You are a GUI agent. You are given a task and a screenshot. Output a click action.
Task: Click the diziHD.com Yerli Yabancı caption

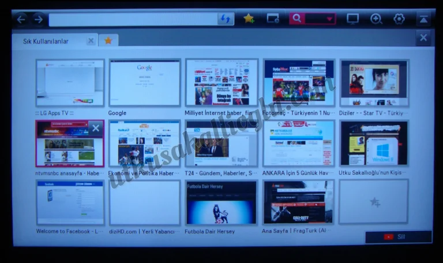coord(144,231)
